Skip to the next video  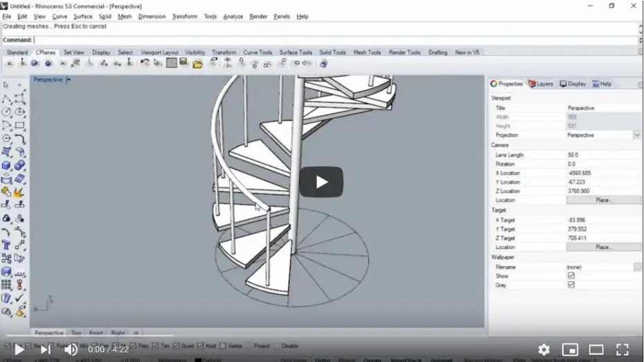[45, 350]
